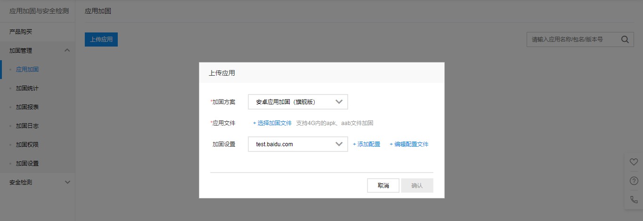This screenshot has width=643, height=221.
Task: Open the 加固设置 test.baidu.com dropdown
Action: tap(298, 144)
